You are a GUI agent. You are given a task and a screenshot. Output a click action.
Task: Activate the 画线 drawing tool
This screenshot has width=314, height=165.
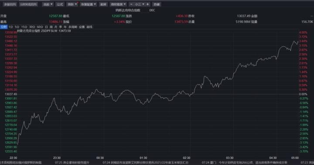pyautogui.click(x=89, y=27)
